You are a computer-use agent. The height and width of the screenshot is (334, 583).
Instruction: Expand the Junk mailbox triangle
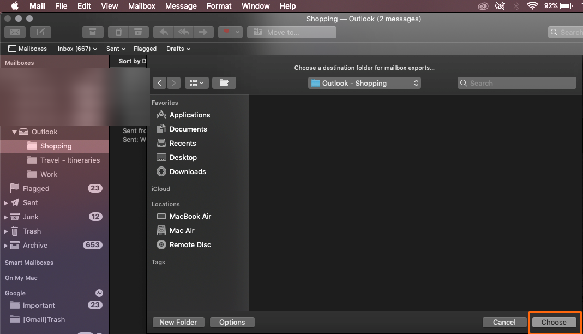(x=5, y=217)
